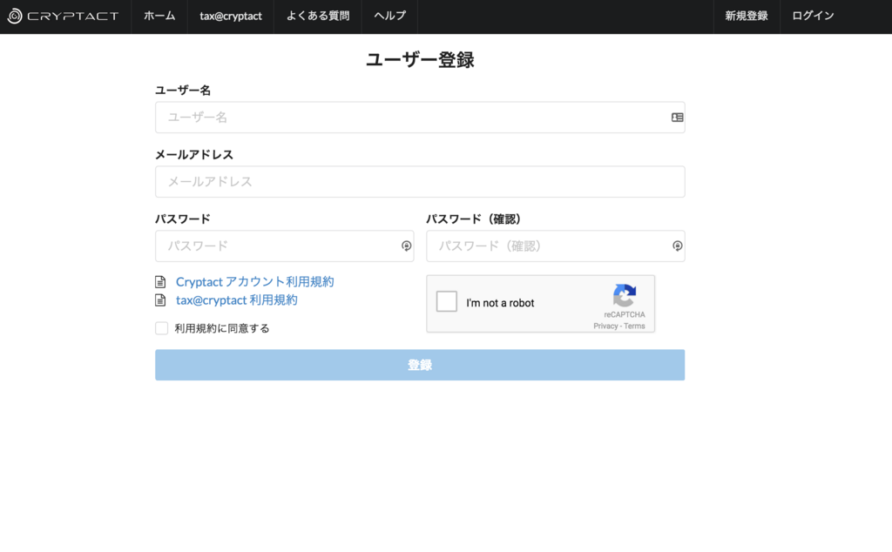Viewport: 892px width, 552px height.
Task: Click the reCAPTCHA logo
Action: 624,296
